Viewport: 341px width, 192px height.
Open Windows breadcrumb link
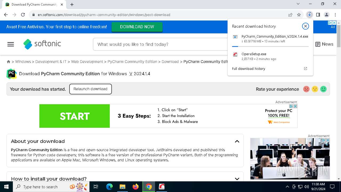(x=23, y=62)
